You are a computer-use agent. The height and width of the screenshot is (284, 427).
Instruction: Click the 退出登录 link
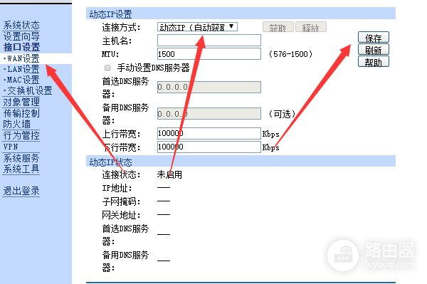coord(21,191)
